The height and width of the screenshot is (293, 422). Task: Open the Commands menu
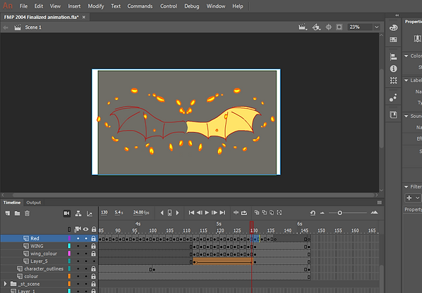coord(140,6)
